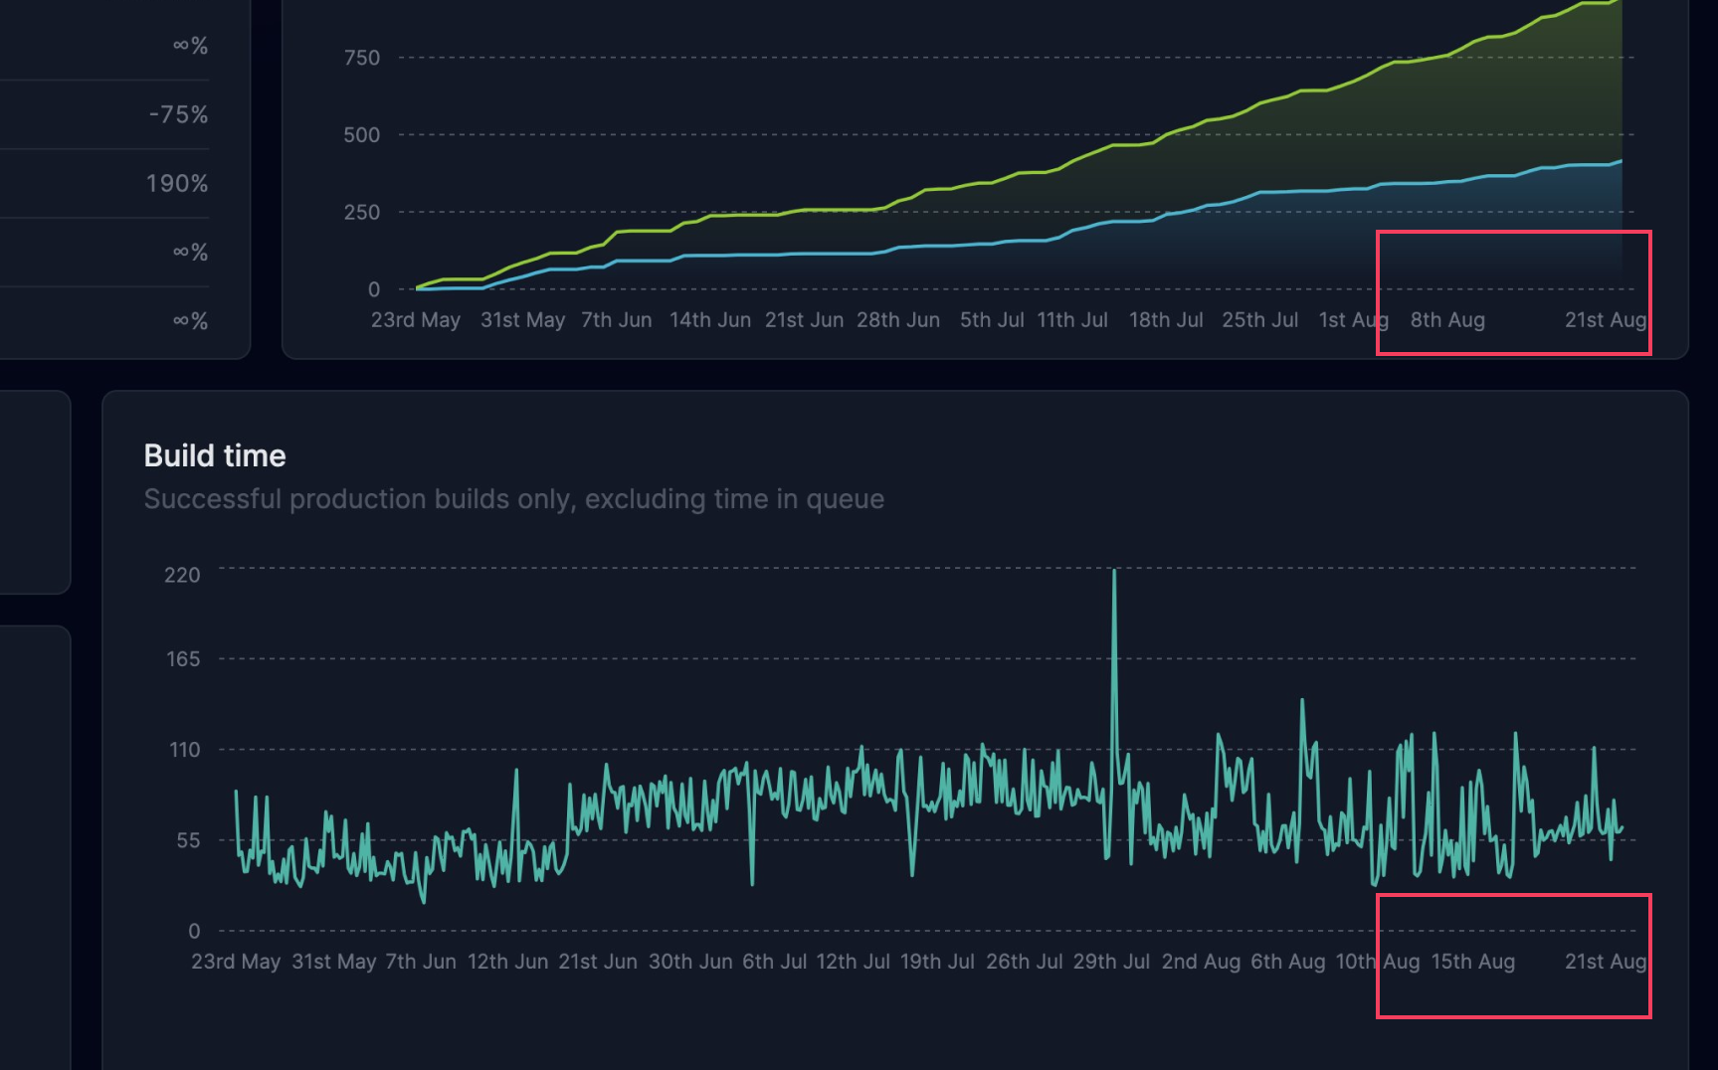Click the -75% stat value
This screenshot has height=1070, width=1718.
point(179,114)
